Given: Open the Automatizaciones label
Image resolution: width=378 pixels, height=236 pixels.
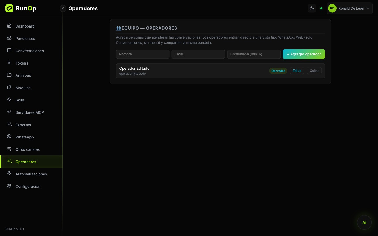Looking at the screenshot, I should 31,174.
